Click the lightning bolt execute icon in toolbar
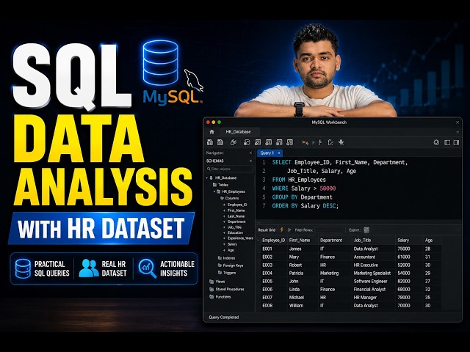The height and width of the screenshot is (352, 470). [x=320, y=142]
